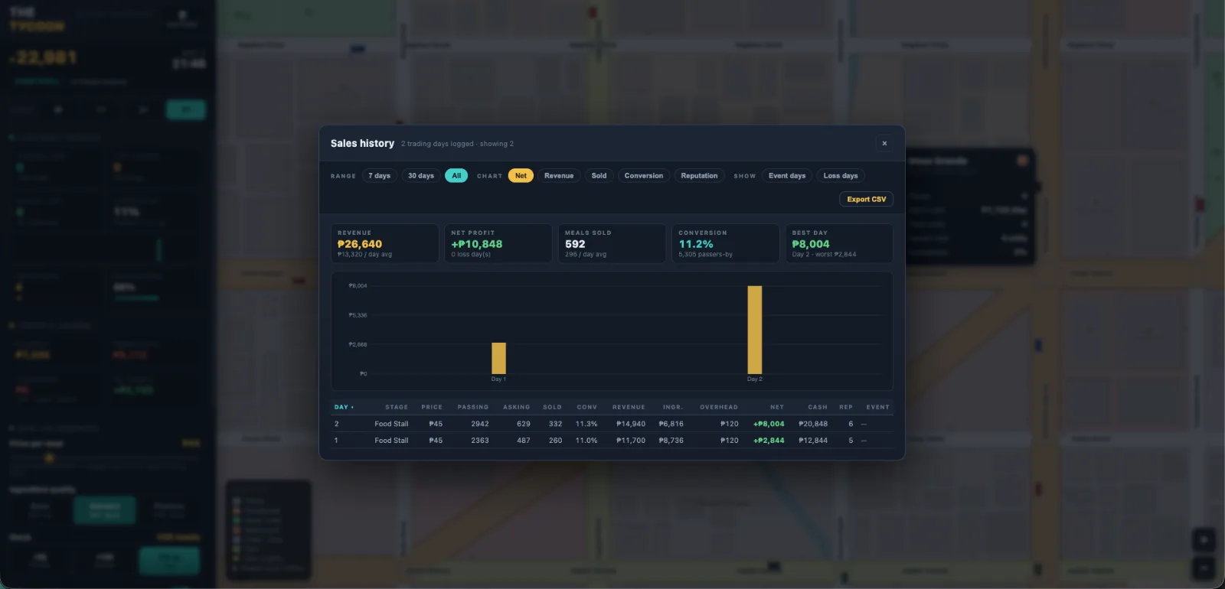
Task: Select the Day 2 Food Stall row
Action: click(x=612, y=424)
